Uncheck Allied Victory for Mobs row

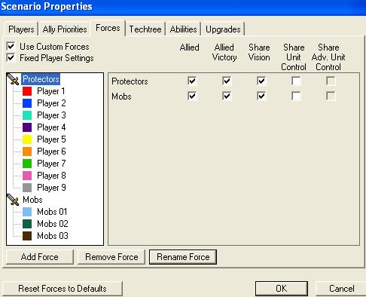coord(227,96)
